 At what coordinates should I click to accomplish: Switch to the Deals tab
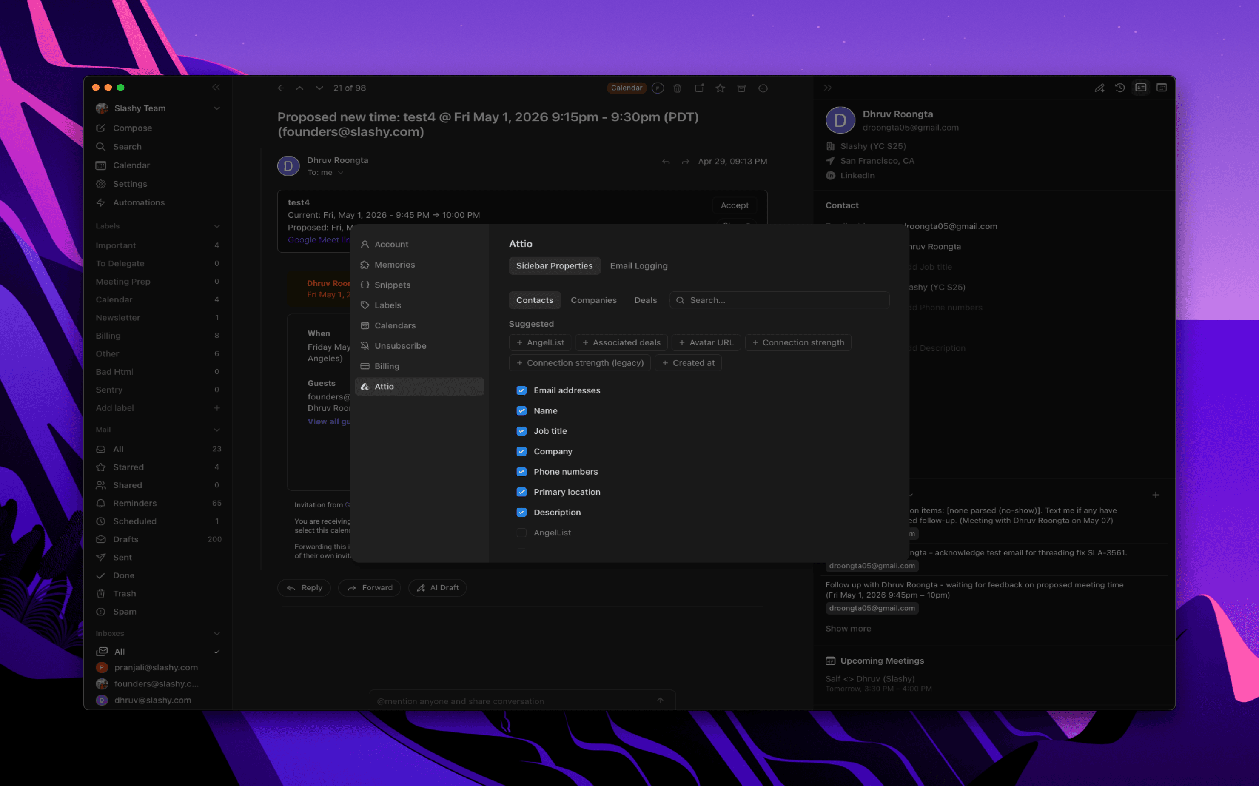(646, 300)
